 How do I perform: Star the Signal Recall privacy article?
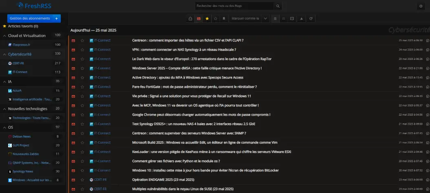[82, 96]
